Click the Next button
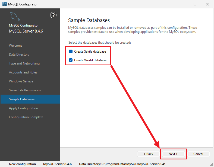The width and height of the screenshot is (214, 167). [173, 154]
